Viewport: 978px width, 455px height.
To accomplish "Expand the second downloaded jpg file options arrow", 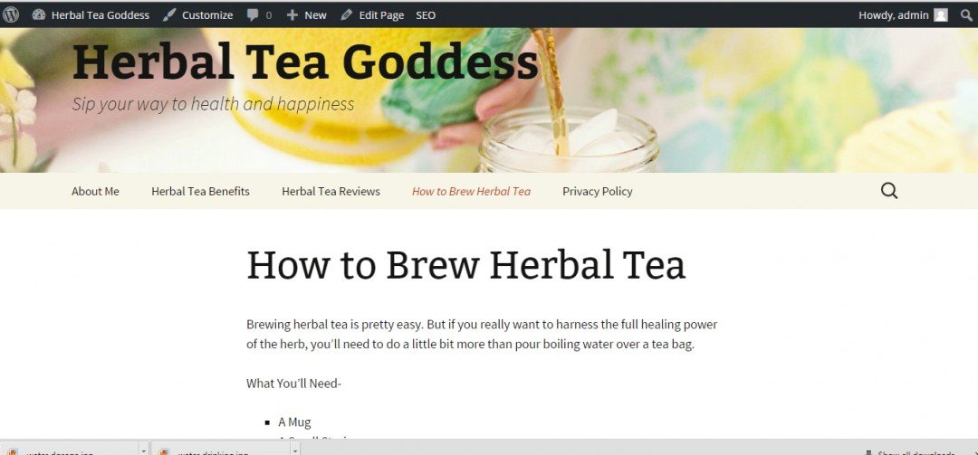I will [x=295, y=449].
